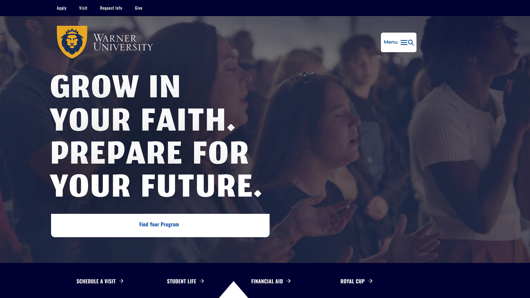Open the Apply link in top bar
This screenshot has height=298, width=530.
62,8
